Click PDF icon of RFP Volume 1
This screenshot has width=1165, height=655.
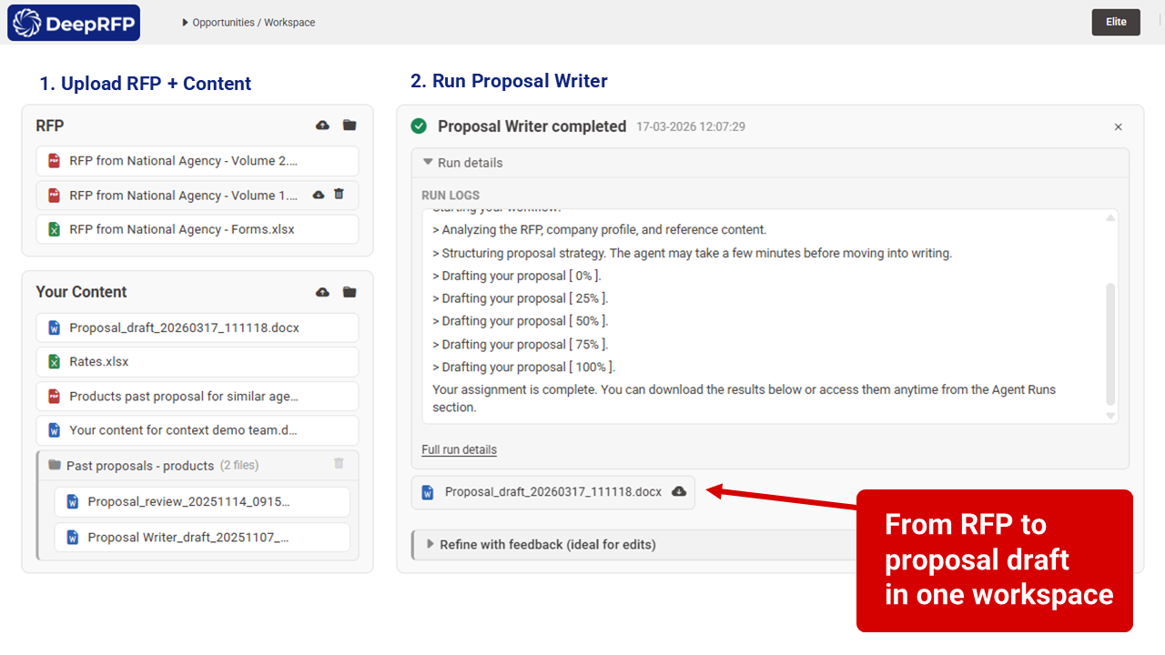pyautogui.click(x=54, y=196)
